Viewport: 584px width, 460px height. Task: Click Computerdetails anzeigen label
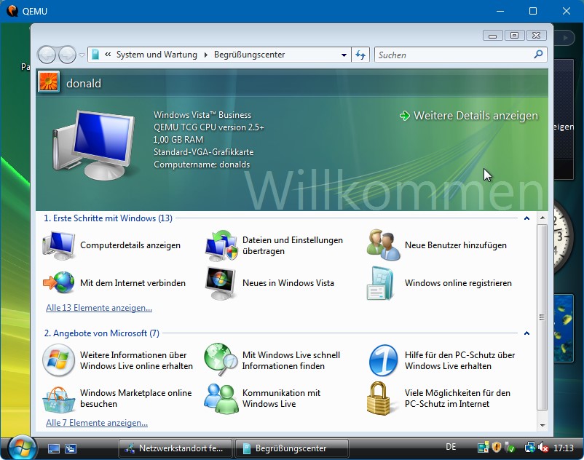[x=130, y=245]
